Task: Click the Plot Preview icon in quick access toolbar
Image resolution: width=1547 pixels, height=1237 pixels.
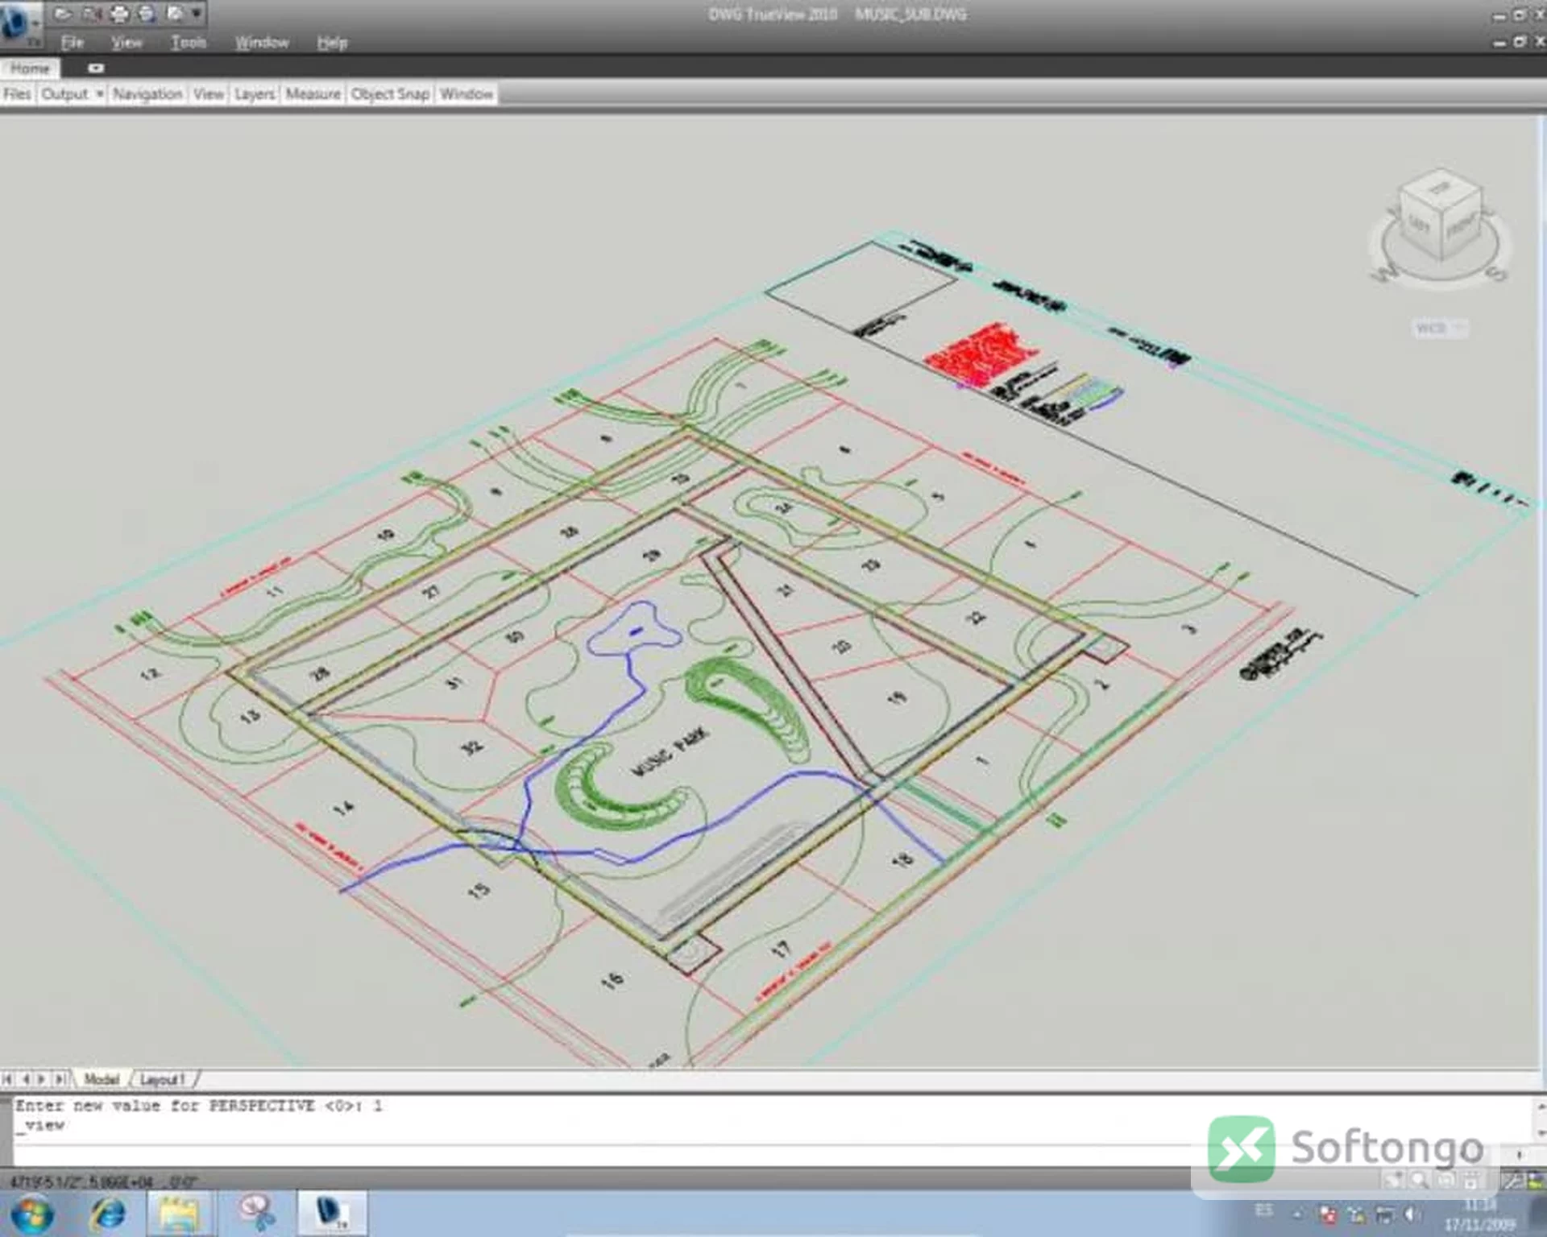Action: pos(146,13)
